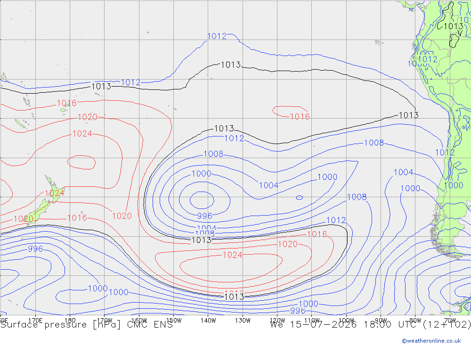Click the blue 1008 label directly above the central low

pyautogui.click(x=213, y=154)
